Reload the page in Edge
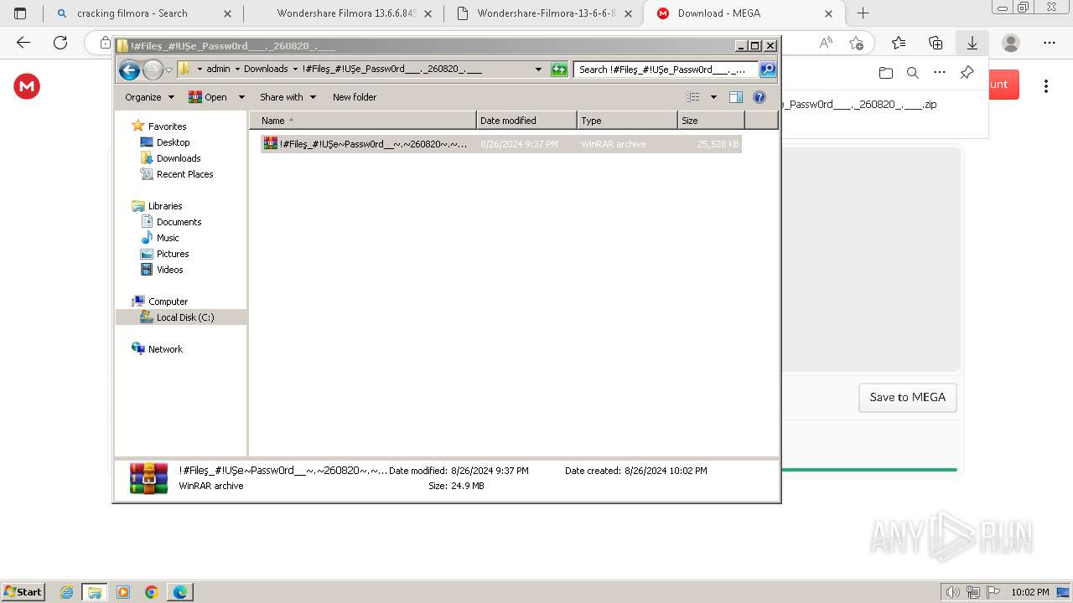 [60, 43]
